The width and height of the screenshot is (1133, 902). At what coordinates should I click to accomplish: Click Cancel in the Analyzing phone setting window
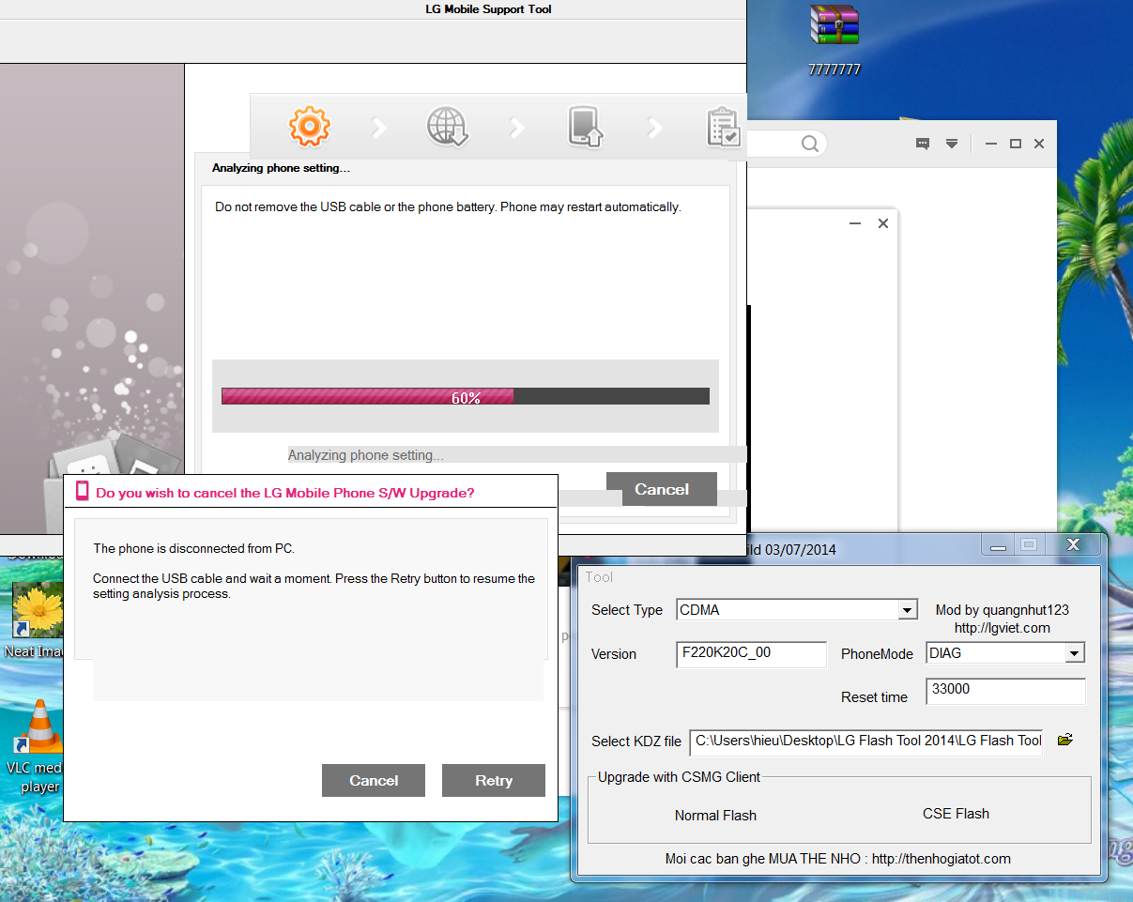coord(662,489)
